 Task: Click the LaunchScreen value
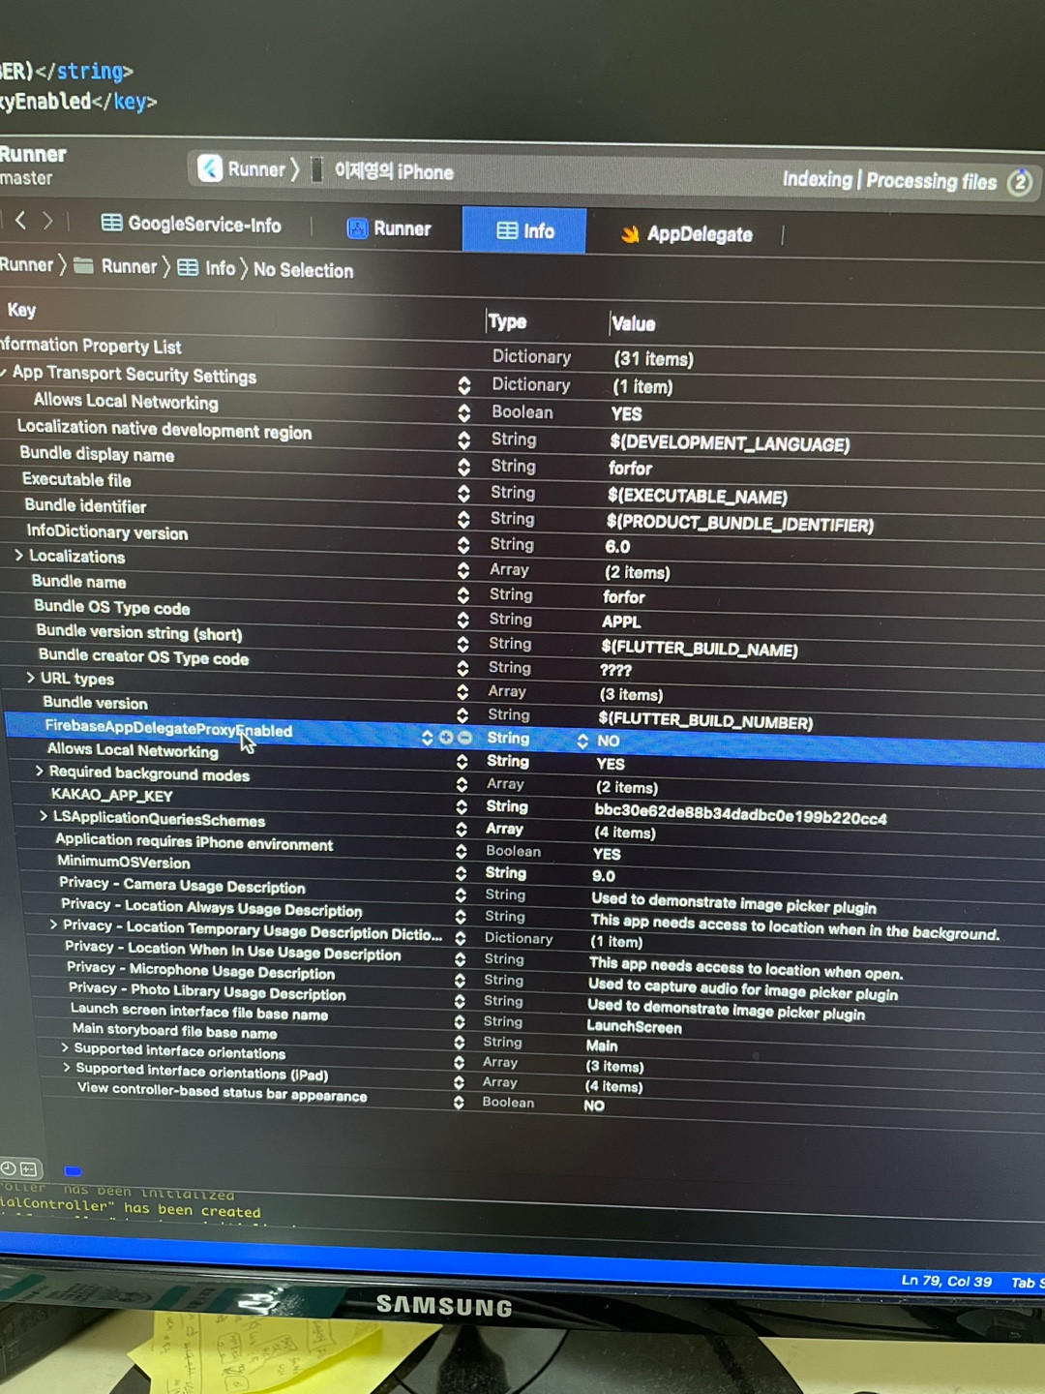click(x=634, y=1027)
